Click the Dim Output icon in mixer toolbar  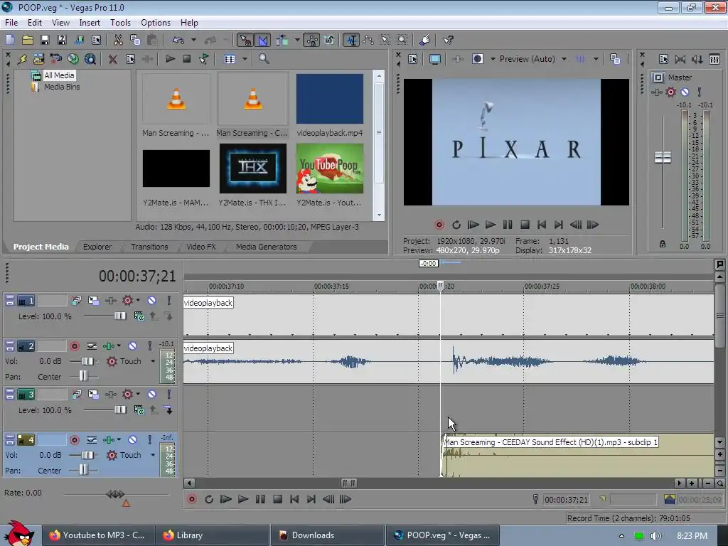697,59
